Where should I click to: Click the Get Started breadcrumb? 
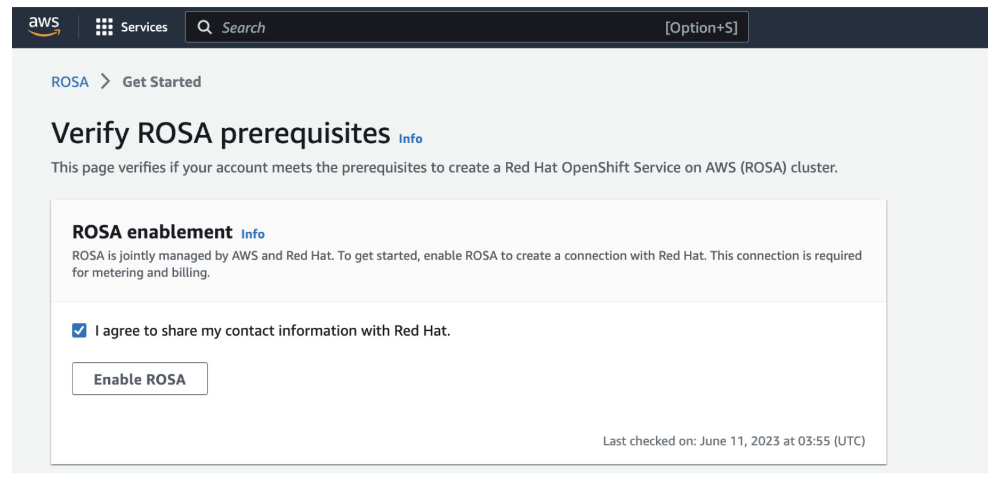click(162, 82)
